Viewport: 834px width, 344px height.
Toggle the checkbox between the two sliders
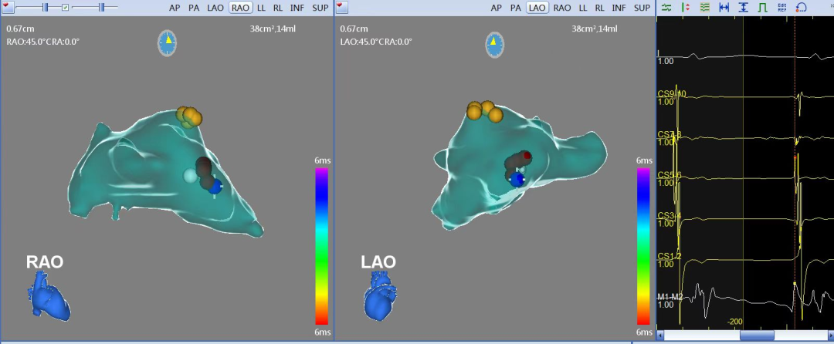coord(66,7)
